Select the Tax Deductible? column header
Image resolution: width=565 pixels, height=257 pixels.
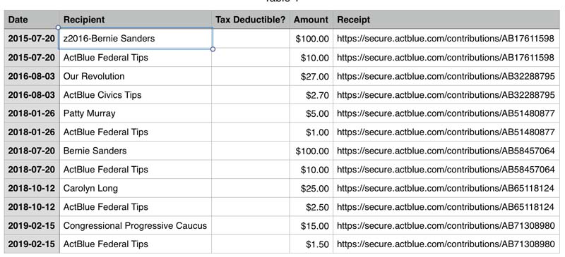click(251, 20)
